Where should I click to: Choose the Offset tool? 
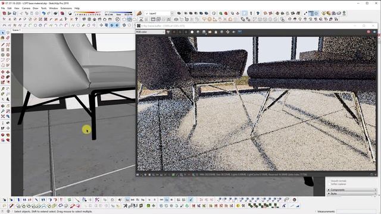(8, 82)
